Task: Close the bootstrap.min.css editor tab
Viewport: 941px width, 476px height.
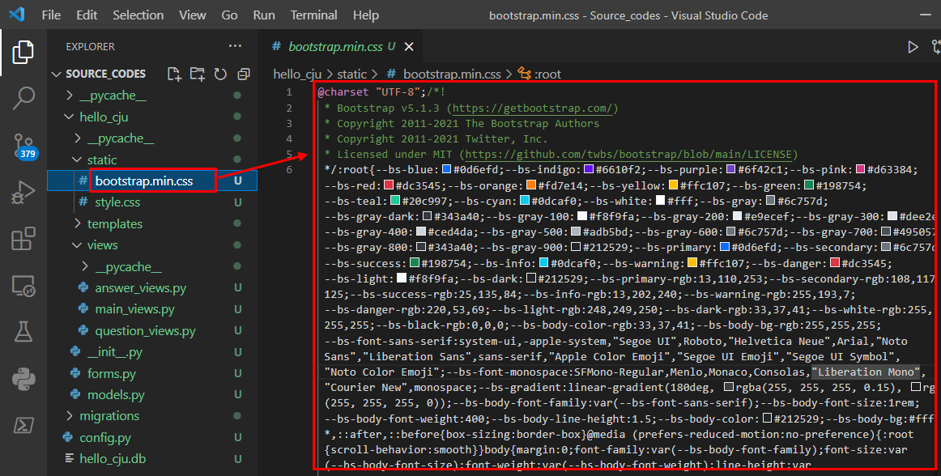Action: click(x=409, y=47)
